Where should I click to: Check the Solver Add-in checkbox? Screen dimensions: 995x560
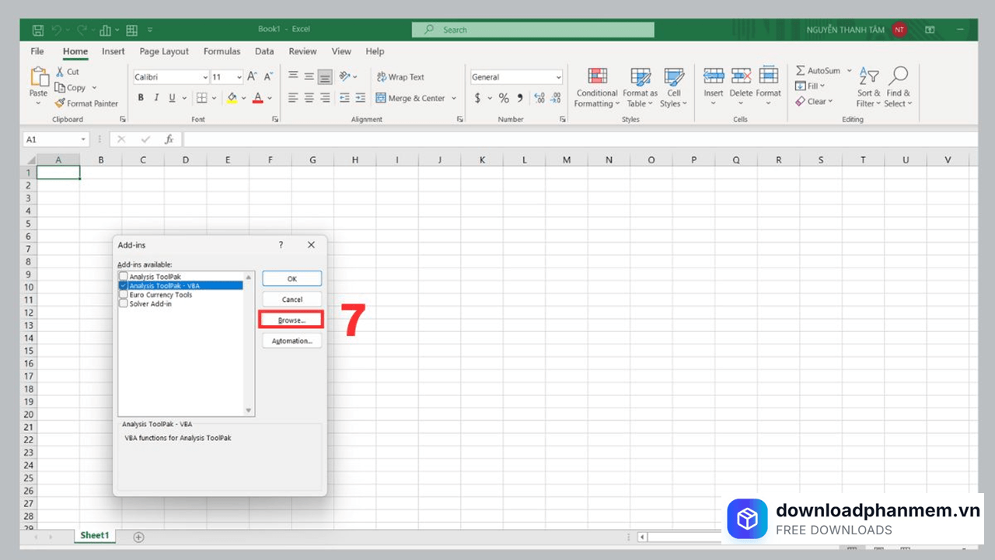pos(124,303)
